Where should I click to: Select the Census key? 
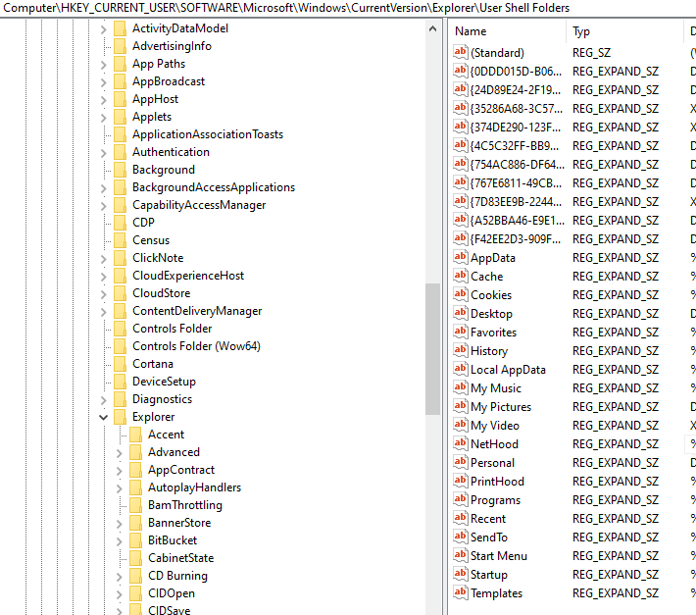pyautogui.click(x=151, y=240)
